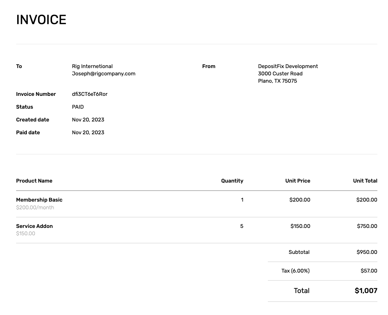
Task: Click the Paid date value
Action: tap(88, 132)
